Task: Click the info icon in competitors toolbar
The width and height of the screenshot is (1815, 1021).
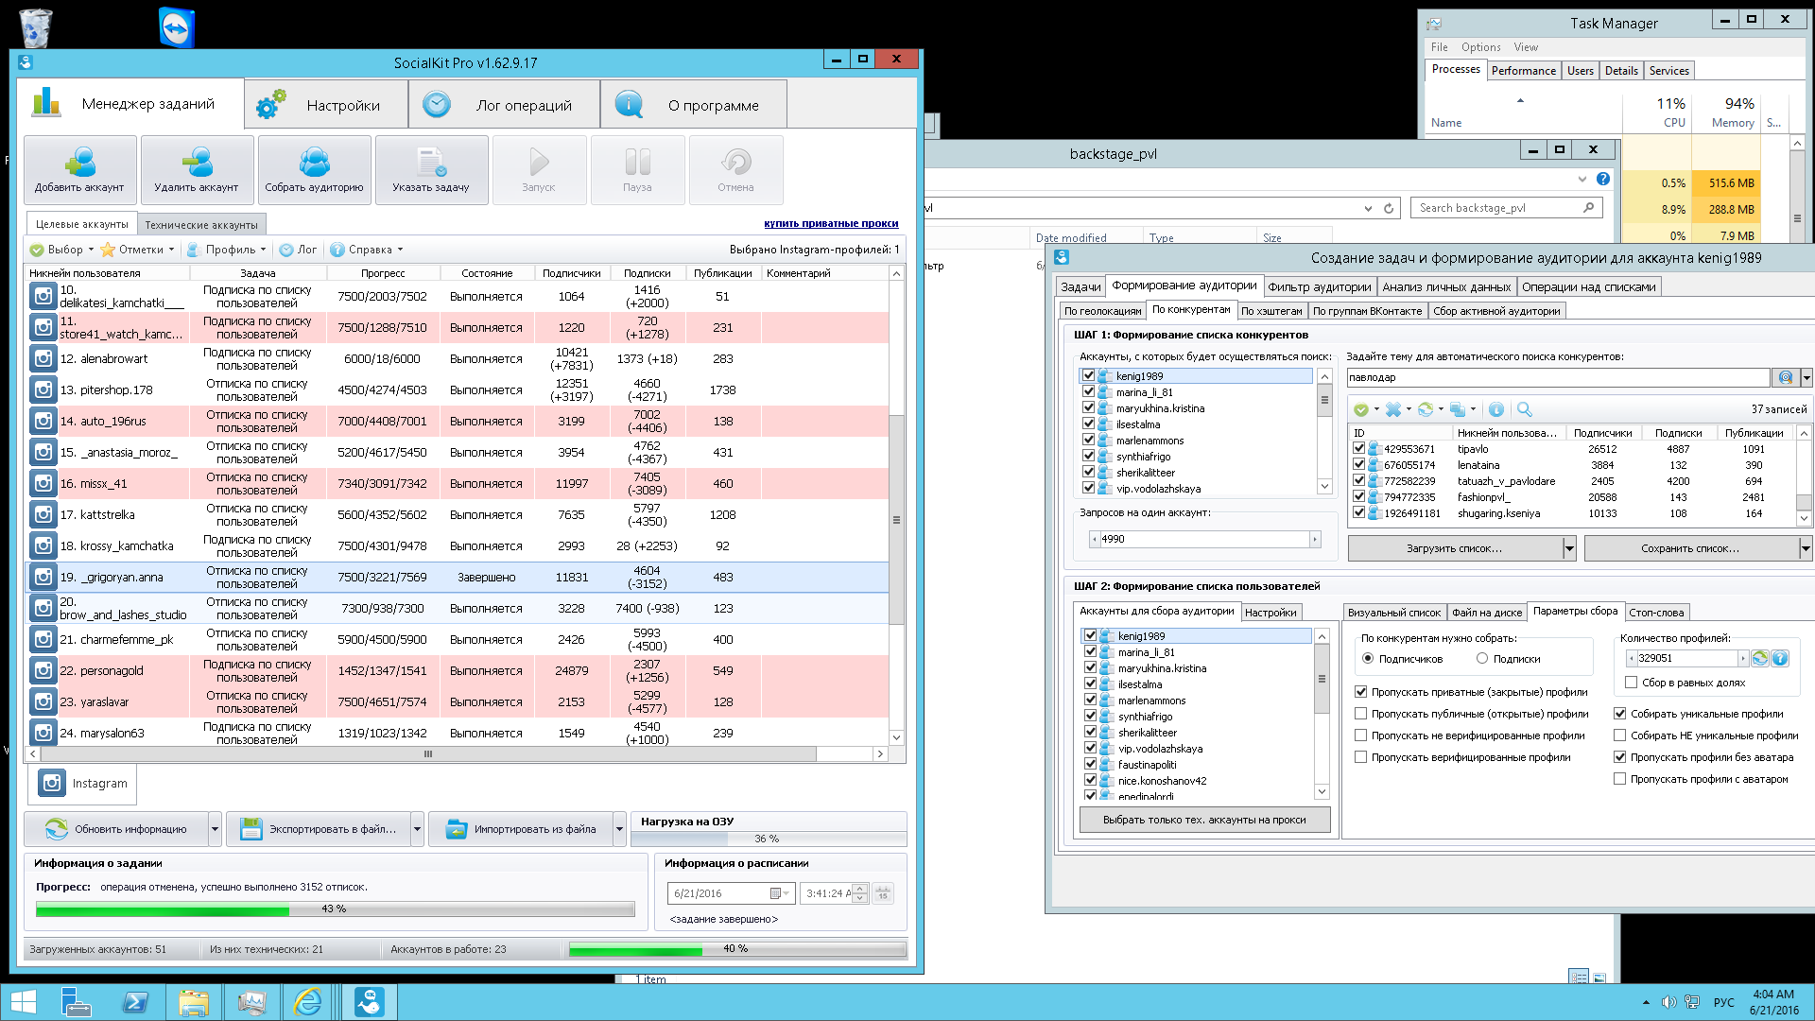Action: (x=1495, y=409)
